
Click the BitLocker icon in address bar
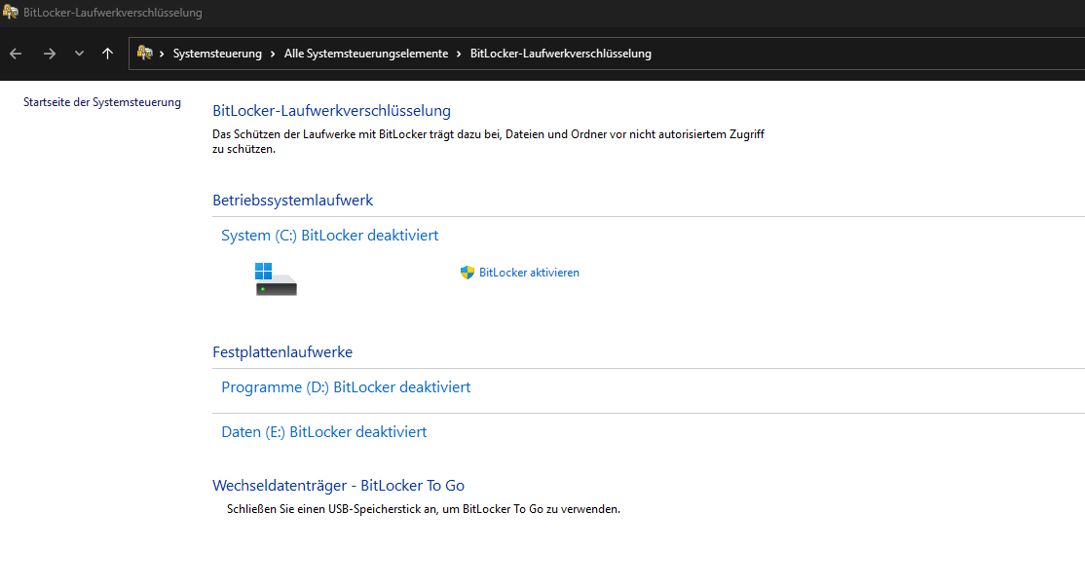coord(144,53)
